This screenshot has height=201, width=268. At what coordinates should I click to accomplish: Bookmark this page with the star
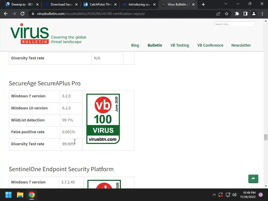click(x=227, y=14)
